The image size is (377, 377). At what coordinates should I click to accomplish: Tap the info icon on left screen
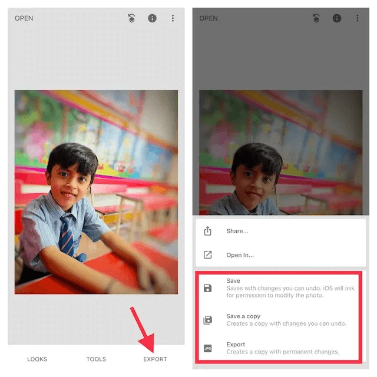152,18
